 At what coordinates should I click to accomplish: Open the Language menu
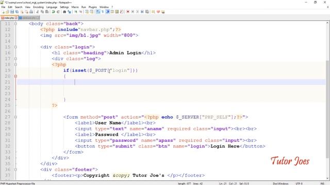(52, 7)
